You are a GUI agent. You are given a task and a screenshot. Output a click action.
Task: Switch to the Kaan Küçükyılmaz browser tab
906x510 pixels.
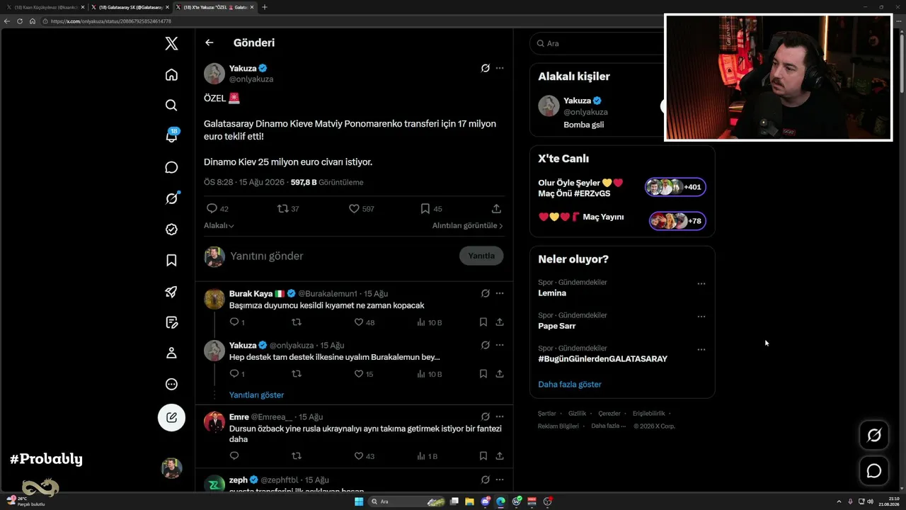click(x=45, y=7)
